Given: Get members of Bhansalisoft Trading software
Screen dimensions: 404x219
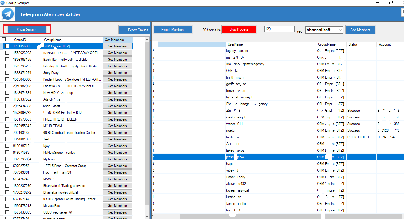Looking at the screenshot, I should 118,186.
